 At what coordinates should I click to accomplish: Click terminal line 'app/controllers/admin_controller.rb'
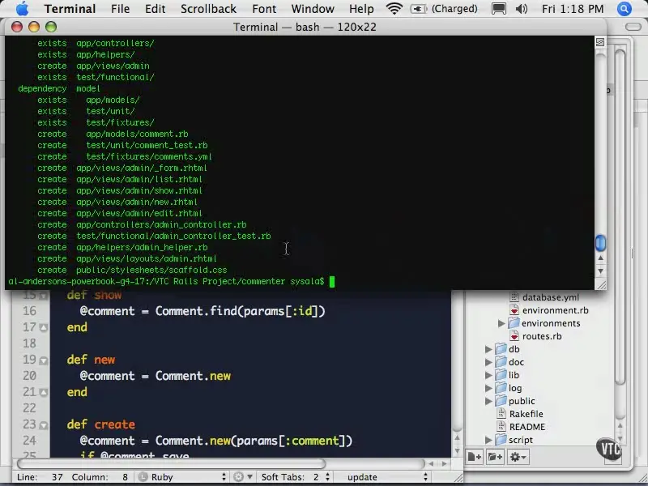point(161,224)
